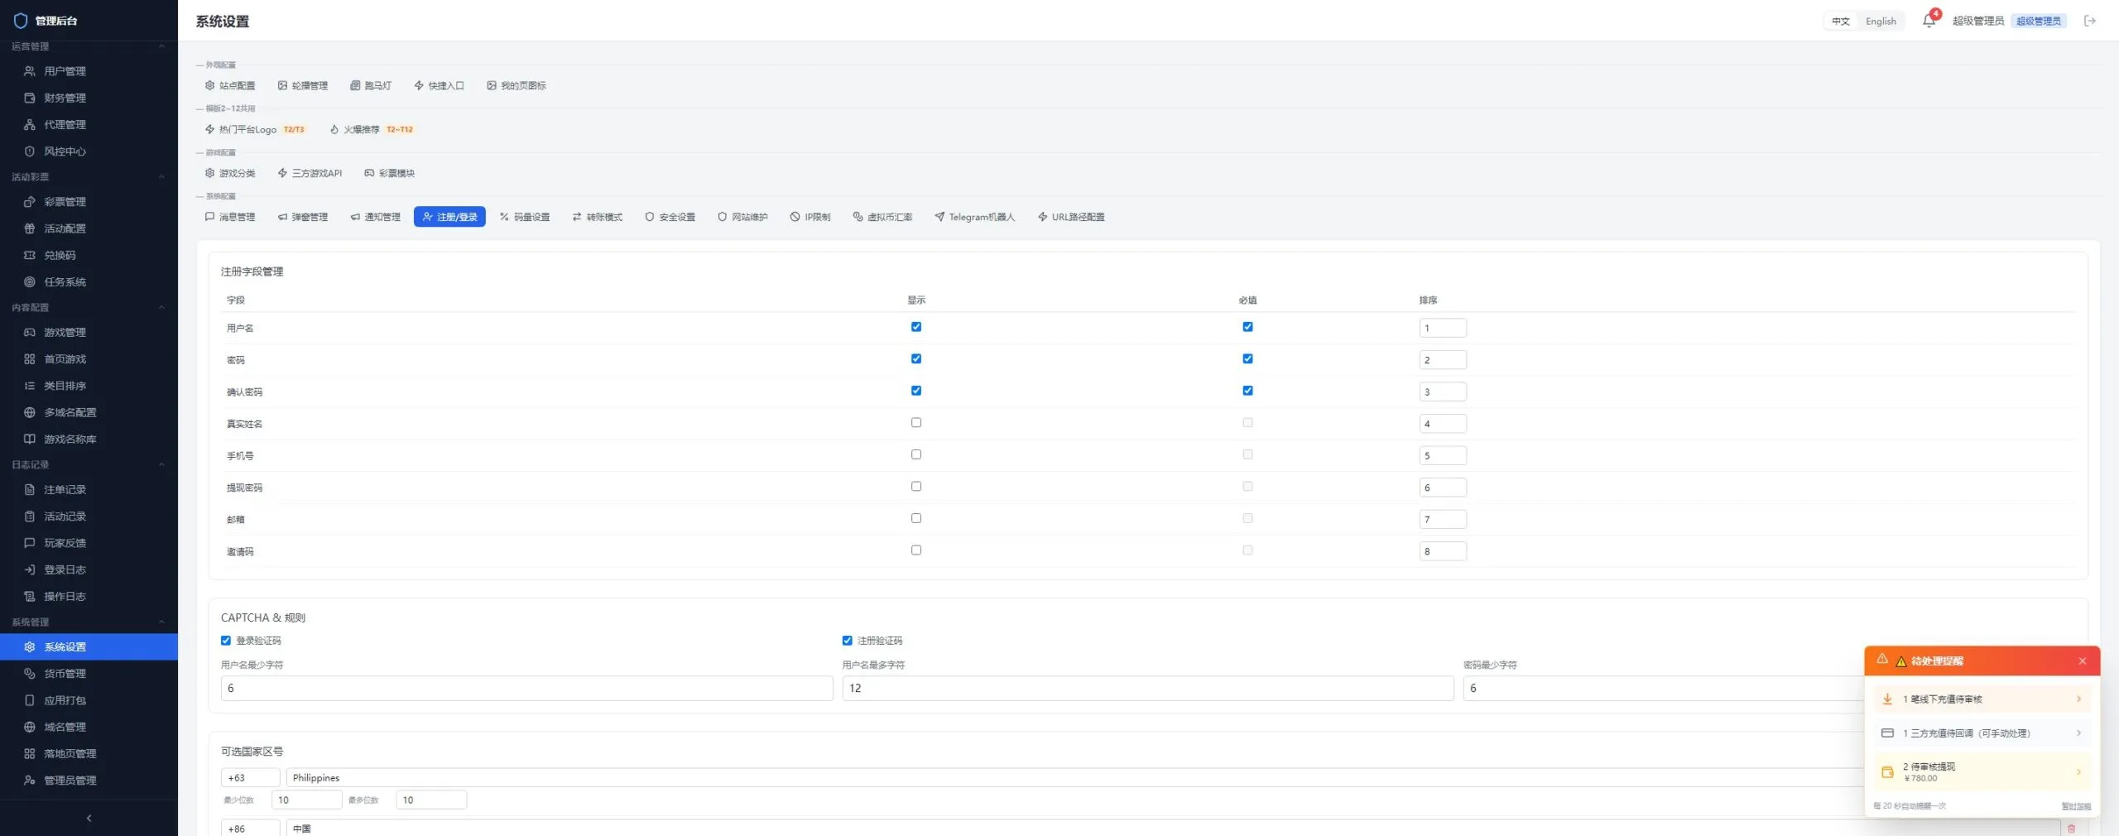The width and height of the screenshot is (2119, 836).
Task: Open the notification bell icon
Action: point(1929,21)
